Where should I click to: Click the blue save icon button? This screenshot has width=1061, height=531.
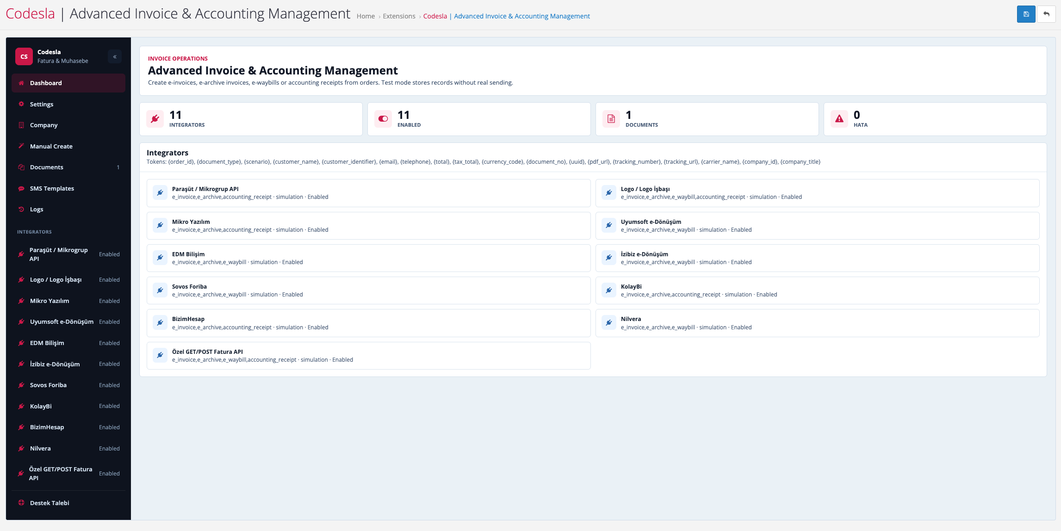click(1026, 14)
